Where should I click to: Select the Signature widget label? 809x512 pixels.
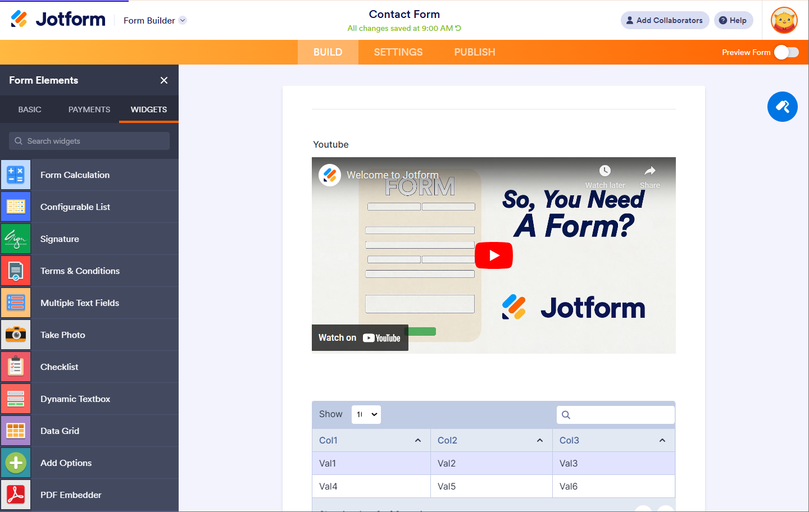[x=60, y=239]
